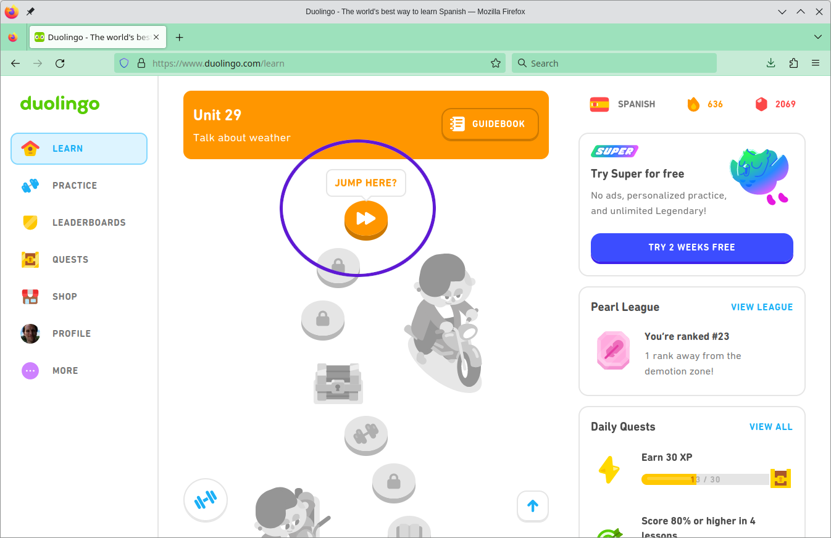Click Try 2 Weeks Free button

pos(692,247)
